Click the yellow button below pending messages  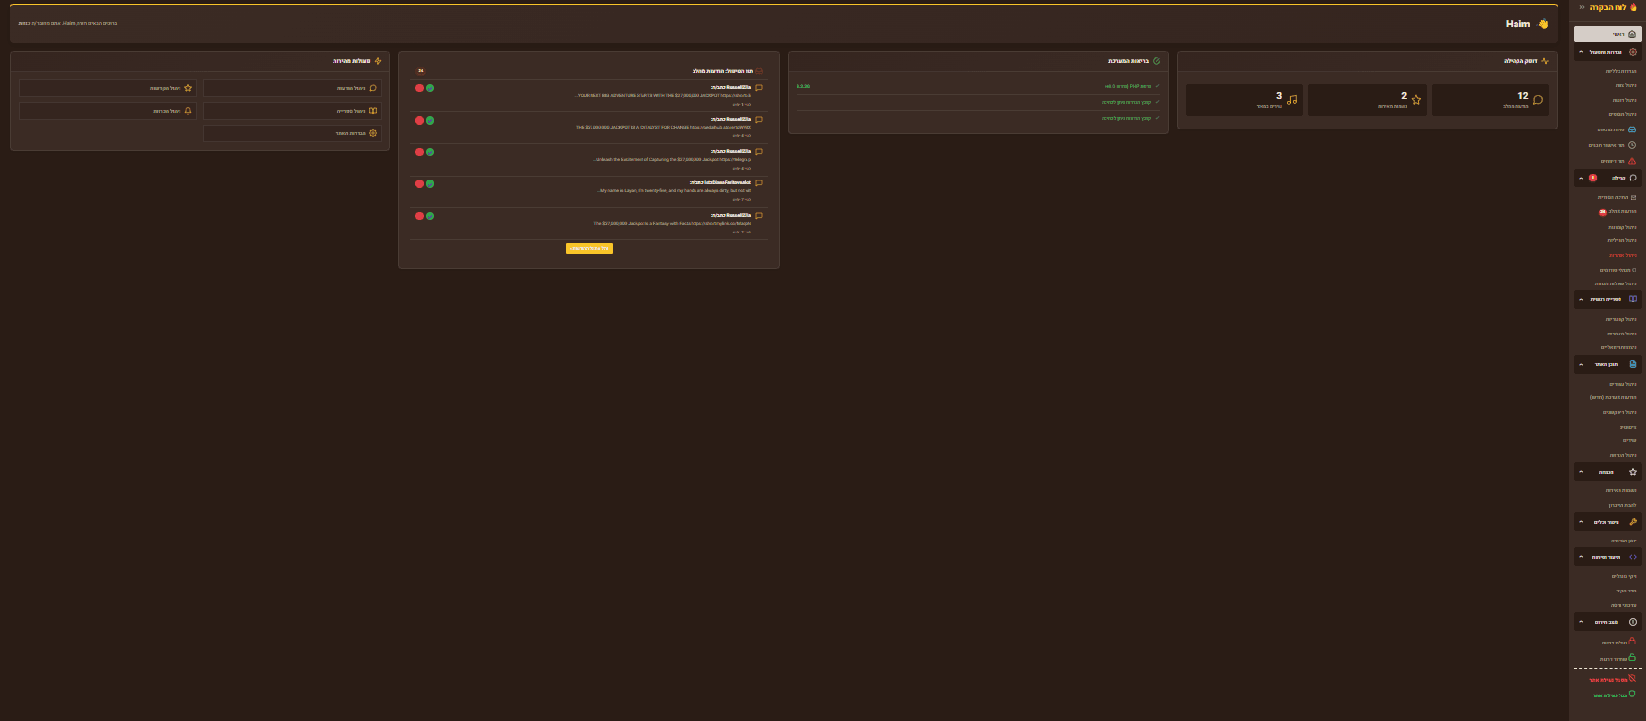pos(590,249)
